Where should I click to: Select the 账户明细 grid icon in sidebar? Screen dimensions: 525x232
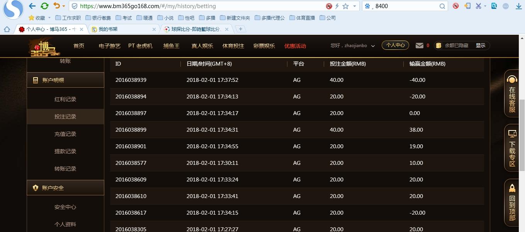[x=36, y=80]
